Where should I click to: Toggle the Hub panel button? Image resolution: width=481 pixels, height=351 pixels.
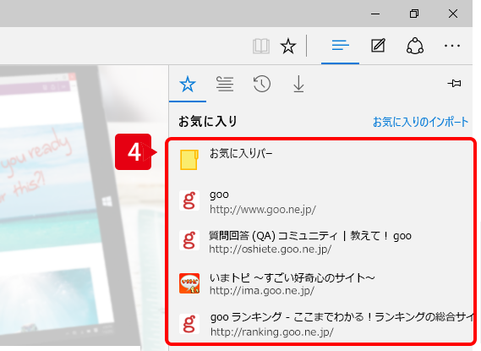[x=340, y=46]
